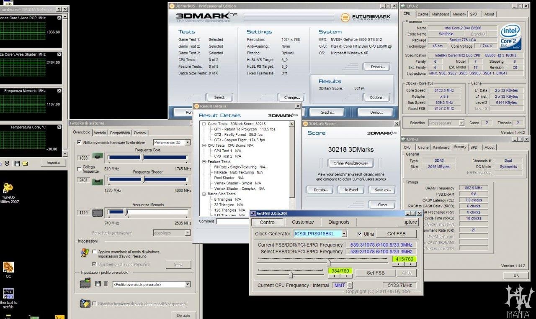Image resolution: width=536 pixels, height=319 pixels.
Task: Click the memory chip icon beside Frequenza Memoria
Action: click(98, 213)
